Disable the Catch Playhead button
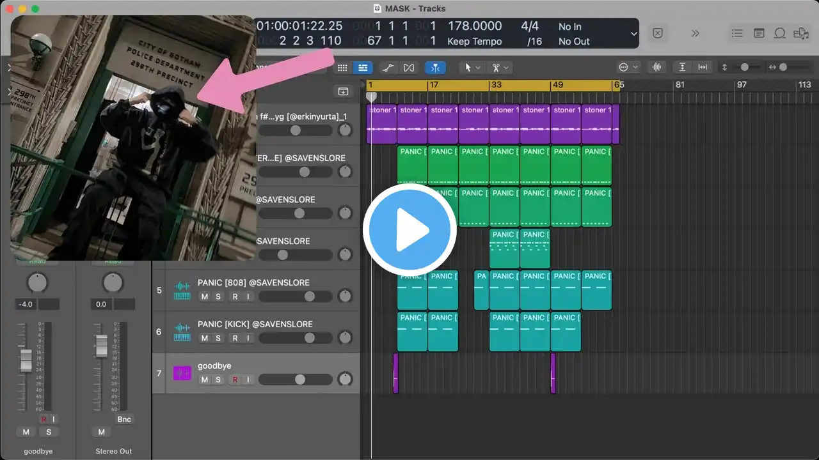This screenshot has height=460, width=819. tap(435, 68)
